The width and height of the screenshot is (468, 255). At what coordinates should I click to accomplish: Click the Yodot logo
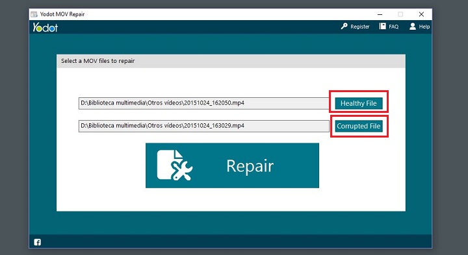[45, 27]
